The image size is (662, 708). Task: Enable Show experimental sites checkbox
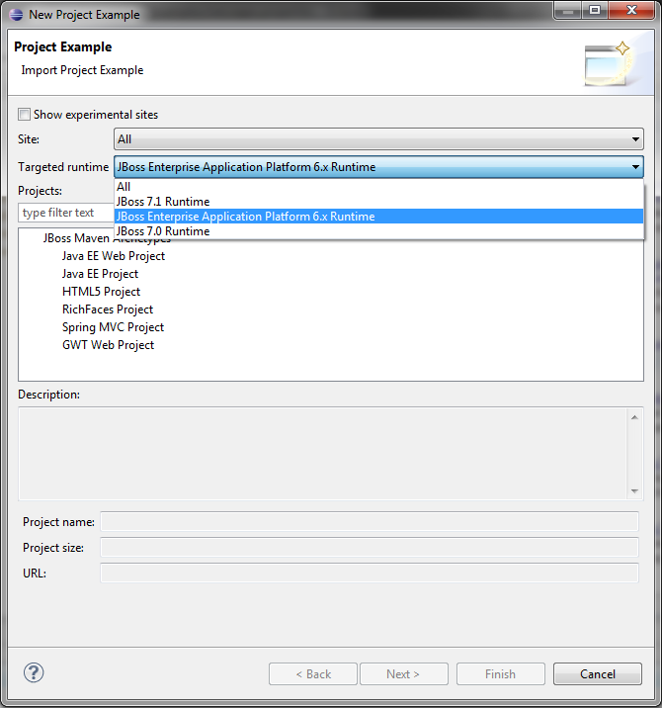pos(24,115)
